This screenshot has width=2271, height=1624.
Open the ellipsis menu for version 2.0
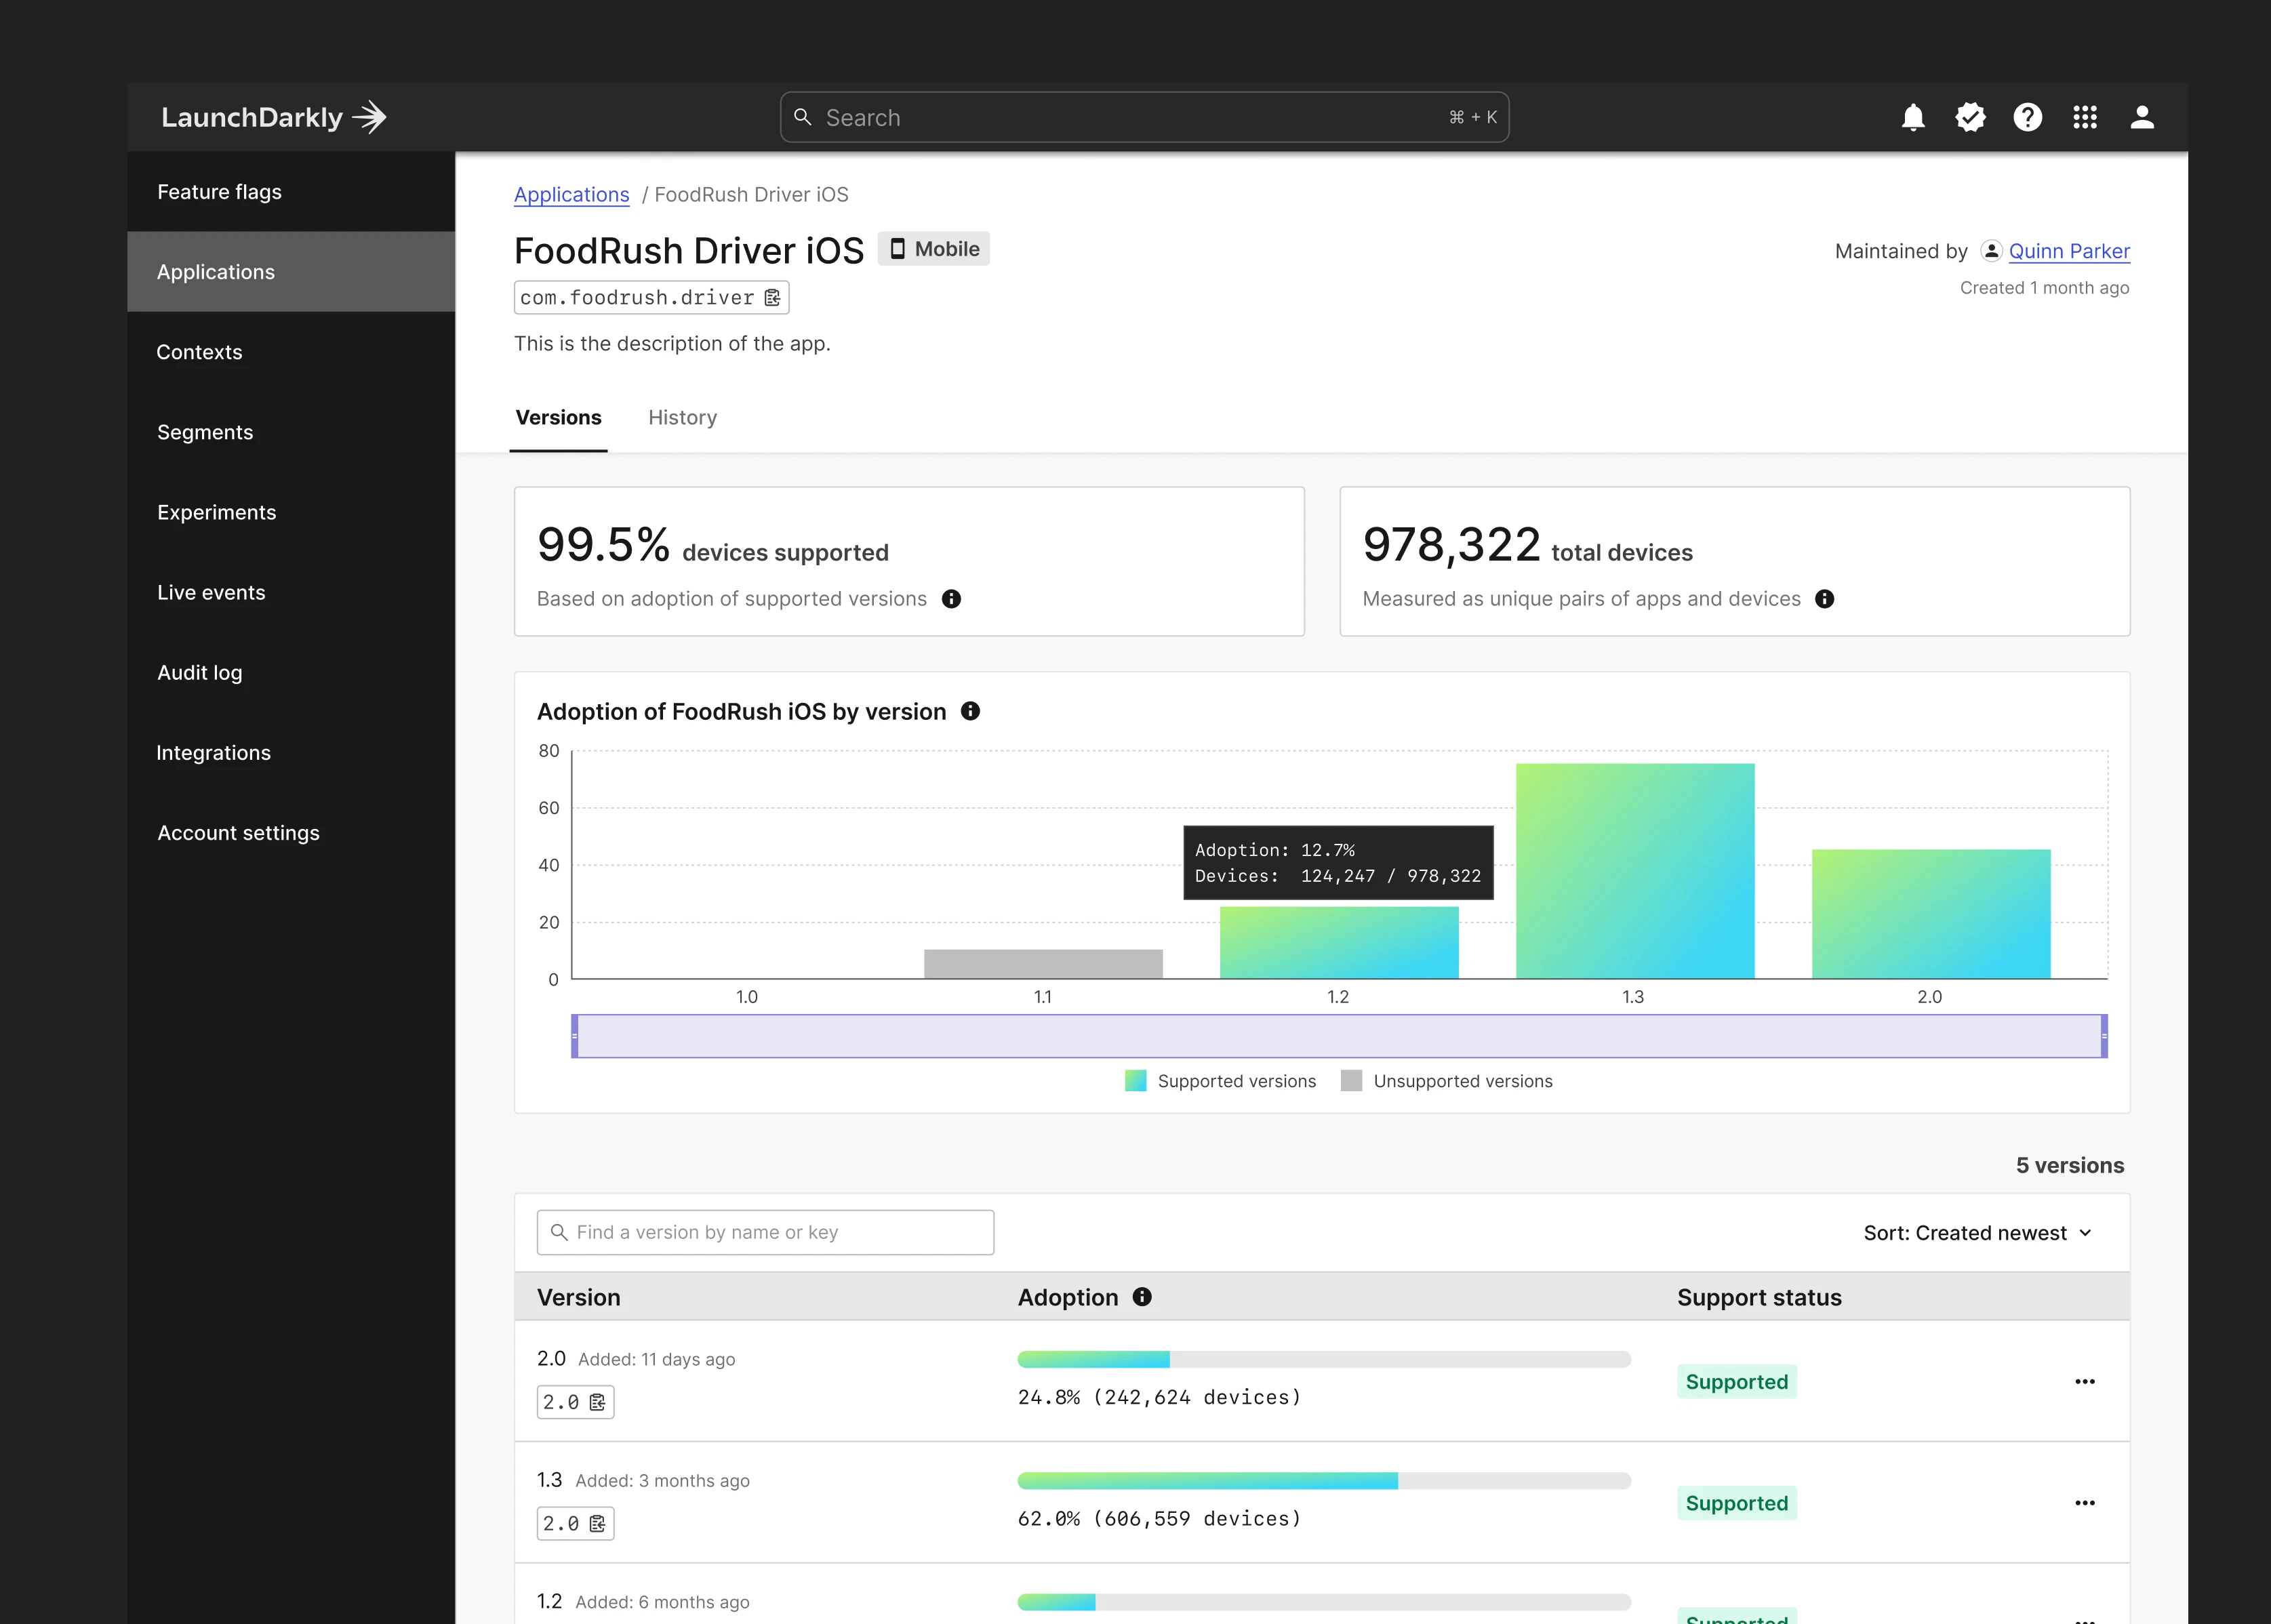[x=2085, y=1381]
